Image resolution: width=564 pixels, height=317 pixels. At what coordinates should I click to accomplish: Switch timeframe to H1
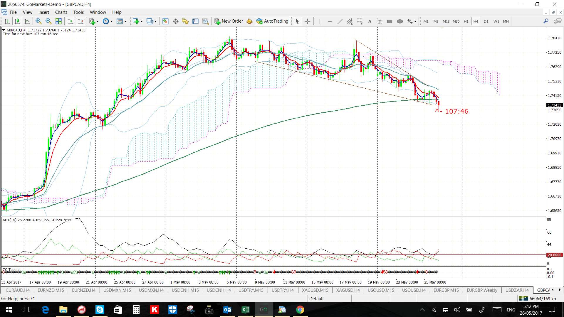466,21
